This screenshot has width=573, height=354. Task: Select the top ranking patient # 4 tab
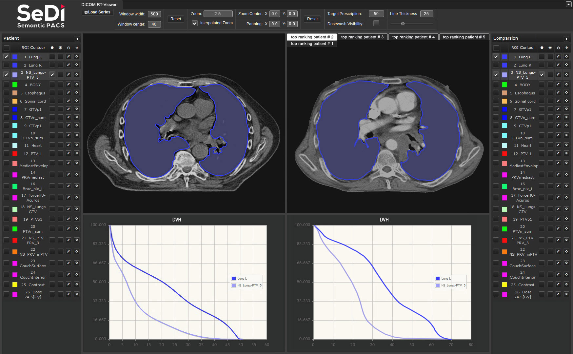tap(413, 37)
